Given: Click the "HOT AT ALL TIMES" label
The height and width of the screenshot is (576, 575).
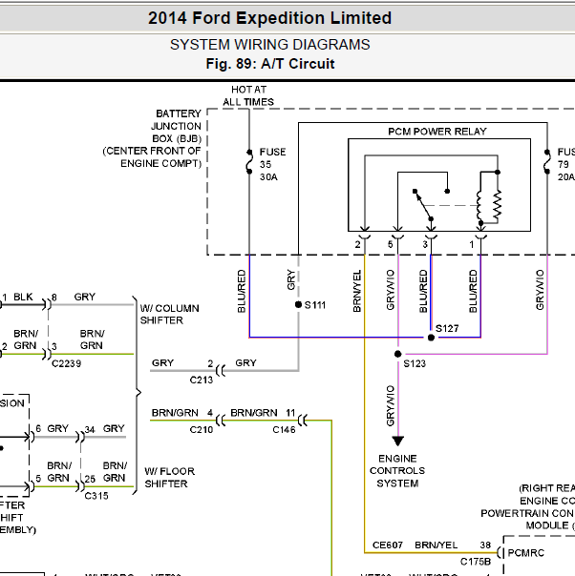Looking at the screenshot, I should [x=248, y=95].
